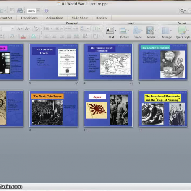
Task: Click the increase indent icon
Action: 76,29
